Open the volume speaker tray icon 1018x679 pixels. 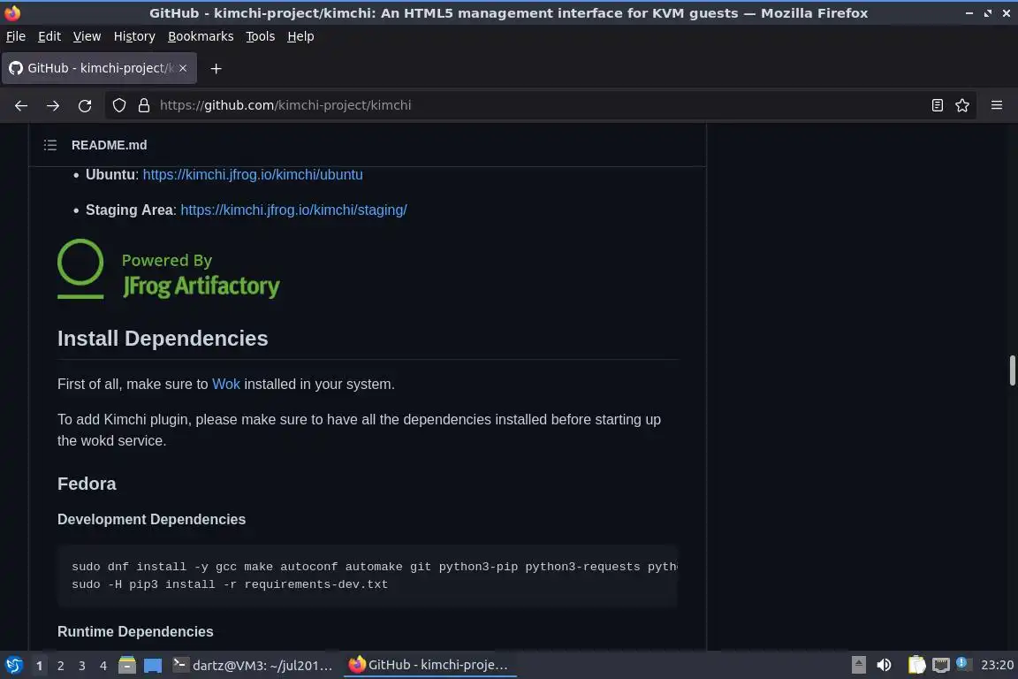click(884, 665)
